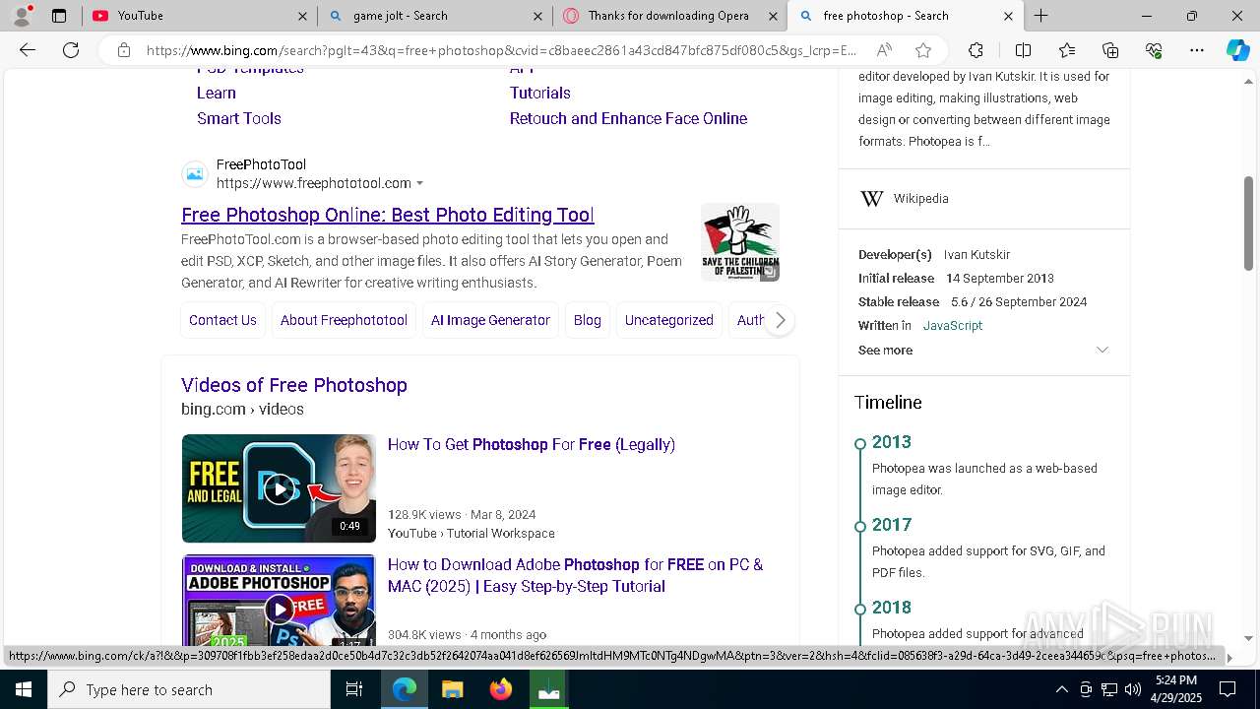Image resolution: width=1260 pixels, height=709 pixels.
Task: Click the taskbar search box
Action: tap(189, 689)
